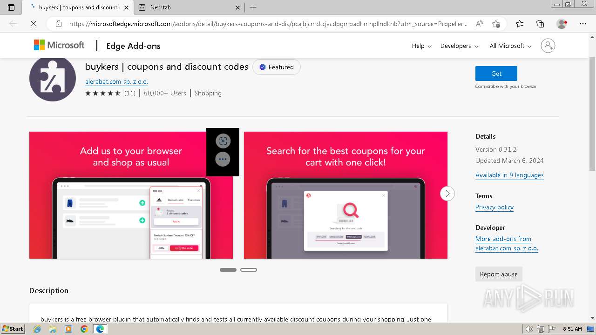Click the volume tray icon
The width and height of the screenshot is (596, 335).
(x=530, y=329)
